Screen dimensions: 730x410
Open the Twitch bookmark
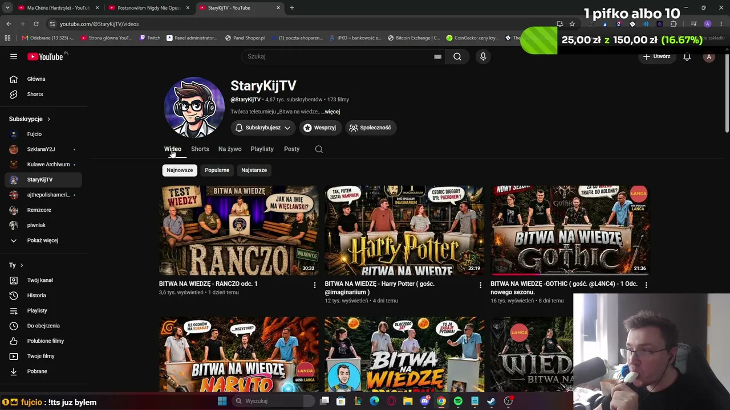(x=150, y=38)
